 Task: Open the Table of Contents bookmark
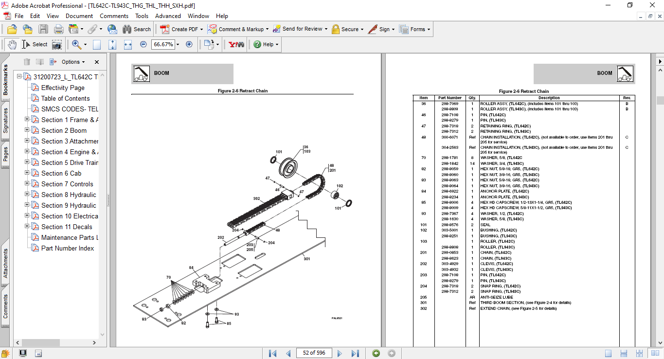(x=65, y=98)
